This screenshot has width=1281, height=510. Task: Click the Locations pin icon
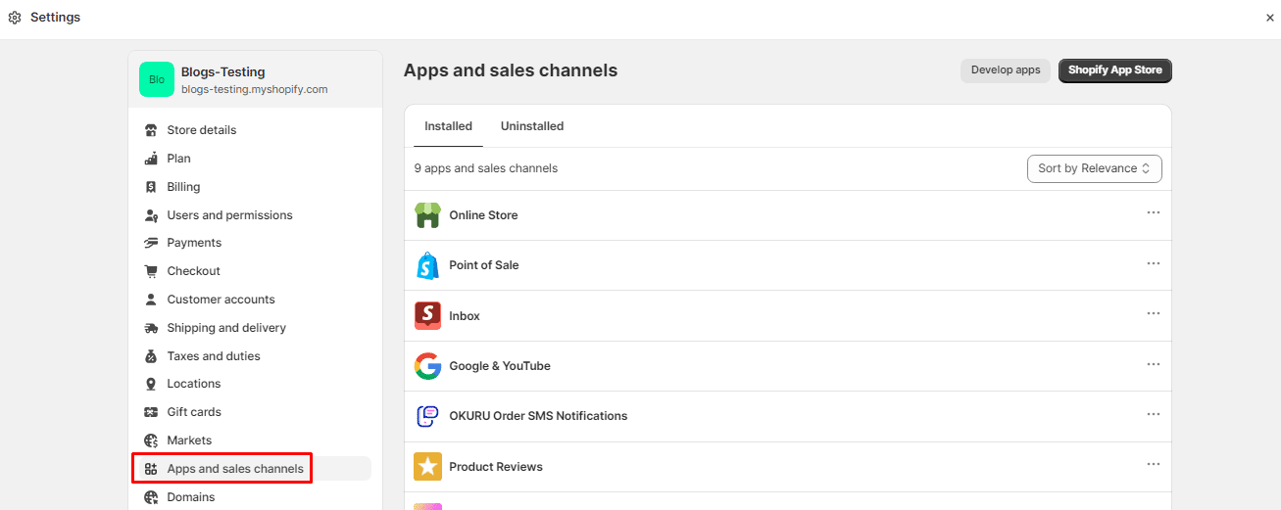coord(151,384)
